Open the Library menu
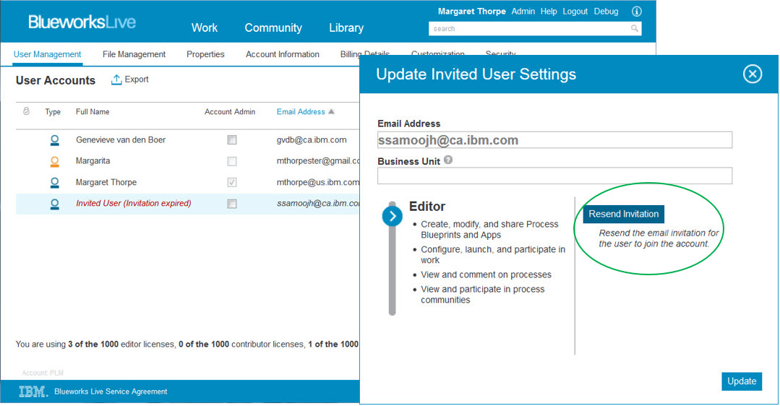This screenshot has width=780, height=406. [x=346, y=28]
